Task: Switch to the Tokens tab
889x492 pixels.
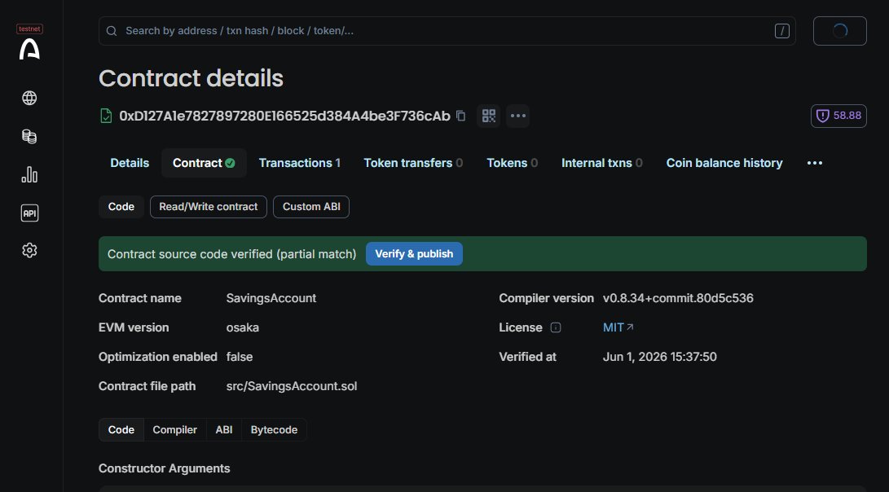Action: (512, 163)
